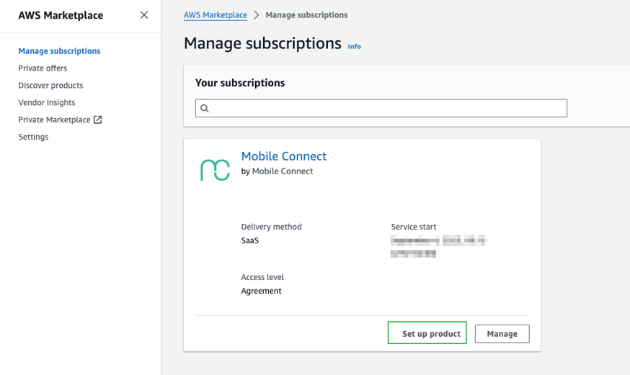Go to Discover products page
This screenshot has width=630, height=375.
click(50, 86)
